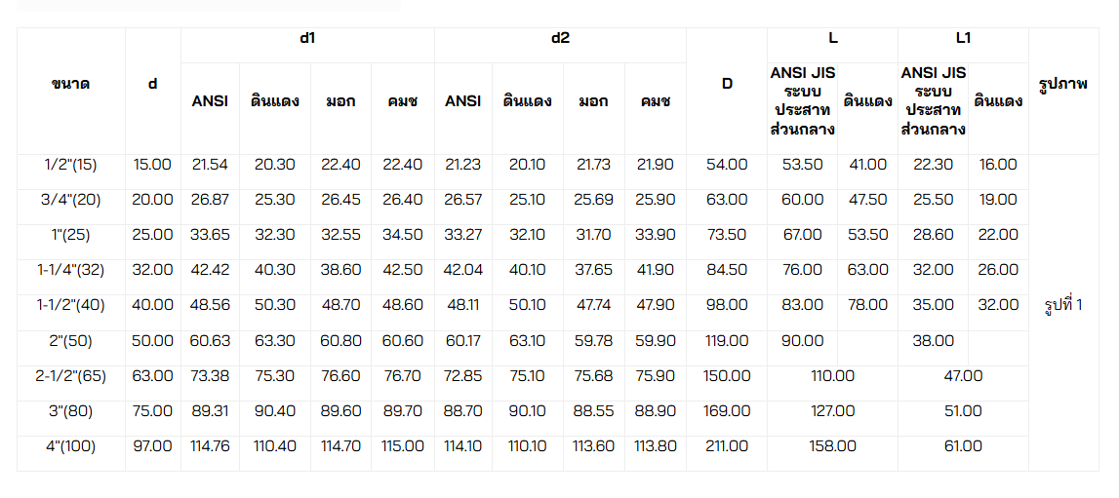Click the 211.00 value in D column
1119x498 pixels.
click(x=727, y=446)
